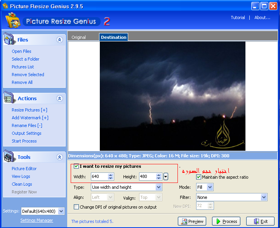The width and height of the screenshot is (280, 228).
Task: Collapse the Files section chevron
Action: click(x=59, y=40)
